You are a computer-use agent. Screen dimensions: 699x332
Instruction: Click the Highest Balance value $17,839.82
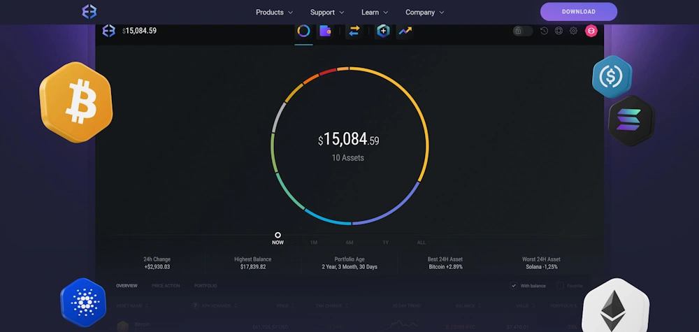(x=253, y=267)
